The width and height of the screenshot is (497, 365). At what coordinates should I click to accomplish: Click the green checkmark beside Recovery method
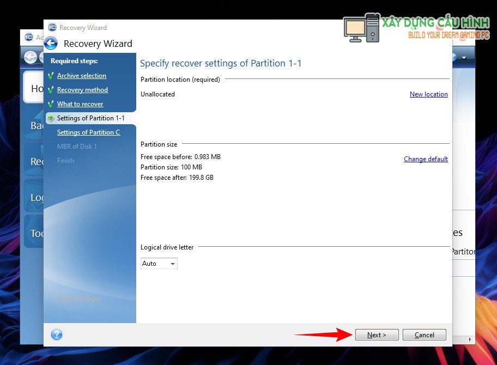click(x=51, y=90)
